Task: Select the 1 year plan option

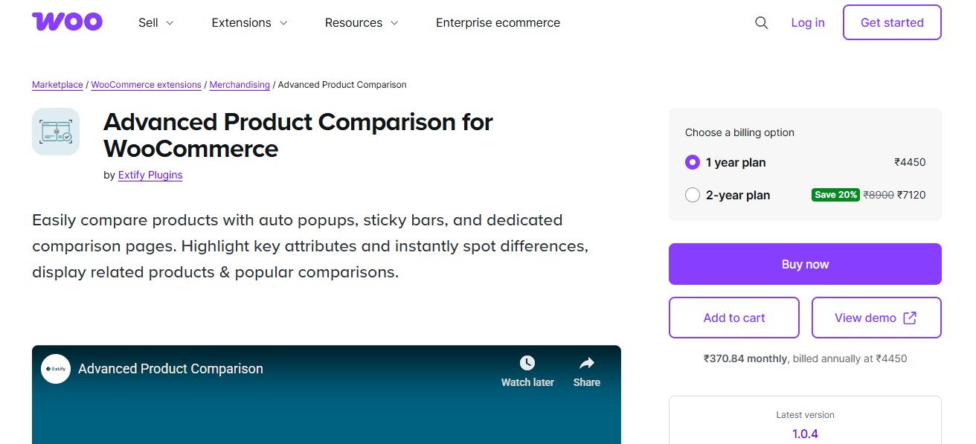Action: pos(693,162)
